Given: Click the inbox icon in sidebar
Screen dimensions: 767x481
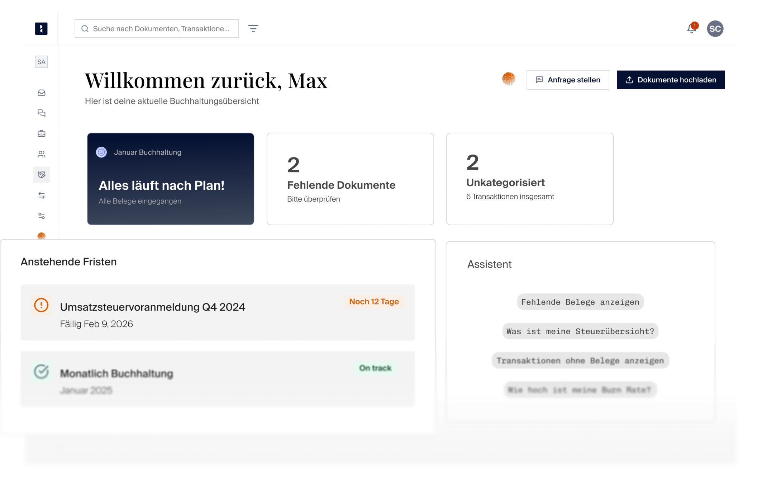Looking at the screenshot, I should click(x=42, y=93).
